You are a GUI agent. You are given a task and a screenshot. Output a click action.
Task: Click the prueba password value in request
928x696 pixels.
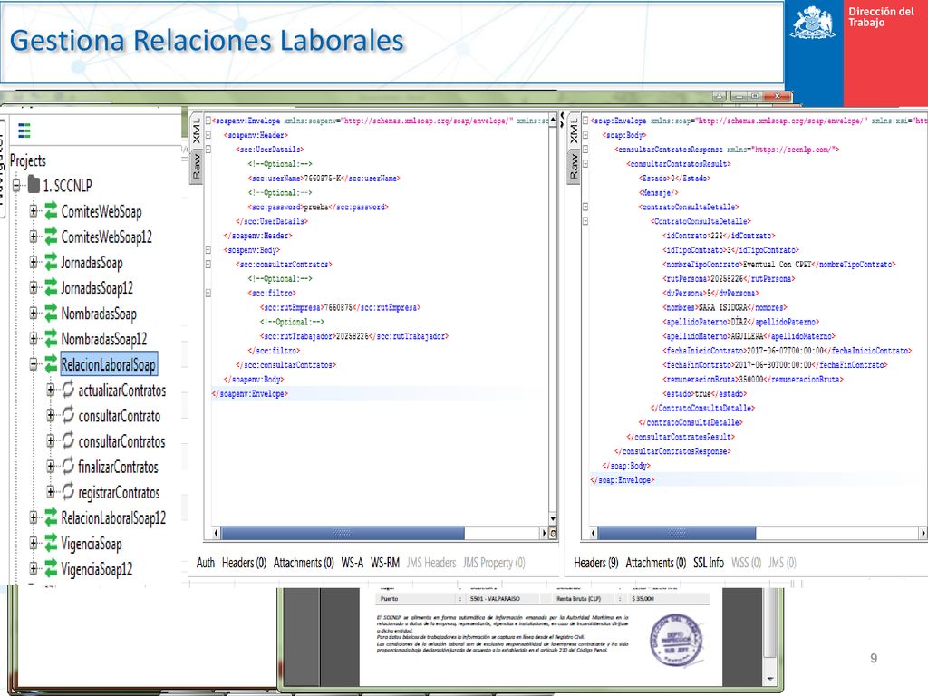pos(316,208)
